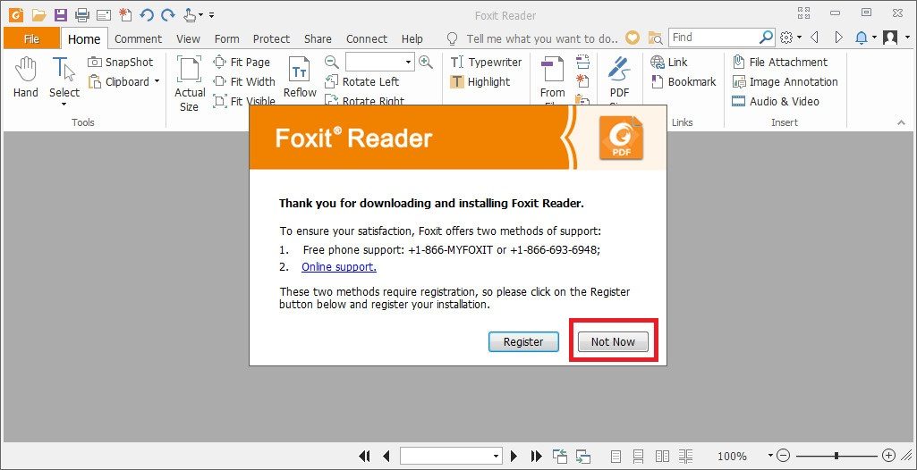Select the Typewriter tool
Screen dimensions: 917x470
(487, 62)
